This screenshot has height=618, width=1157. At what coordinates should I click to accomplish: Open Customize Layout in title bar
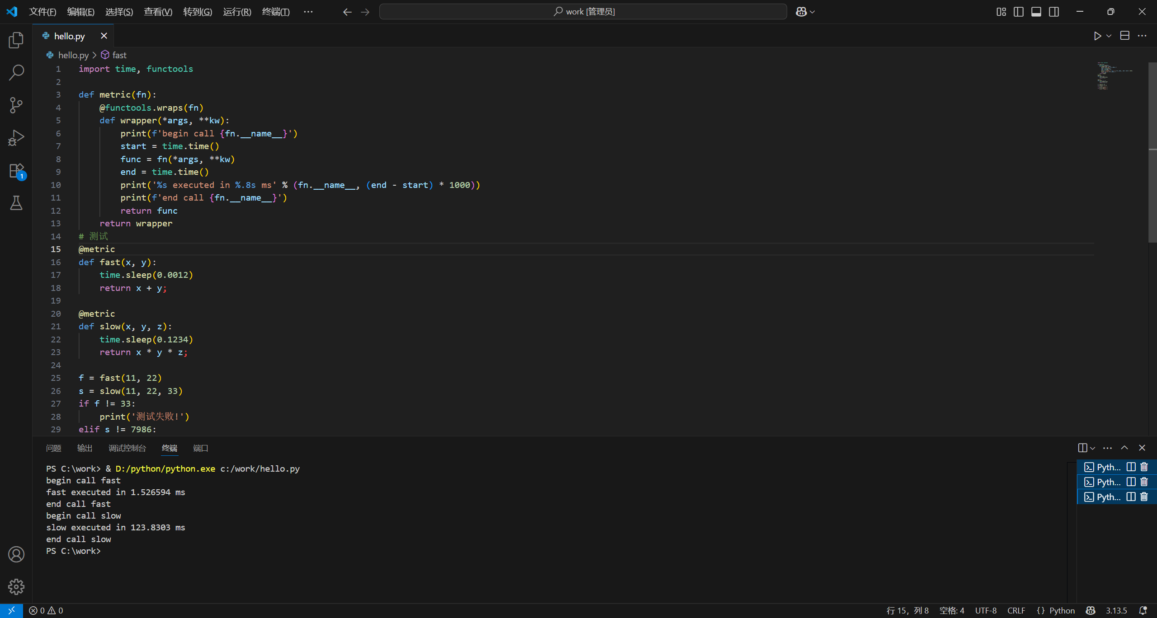(1001, 12)
